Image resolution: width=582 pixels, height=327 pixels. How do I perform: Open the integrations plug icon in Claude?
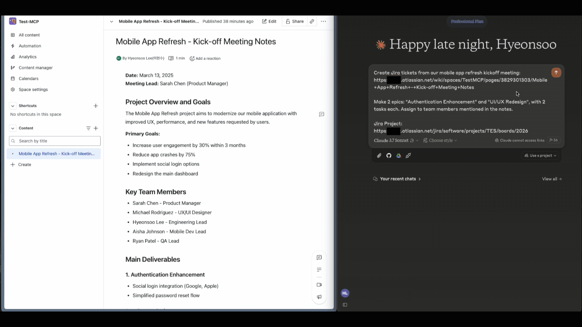click(408, 155)
